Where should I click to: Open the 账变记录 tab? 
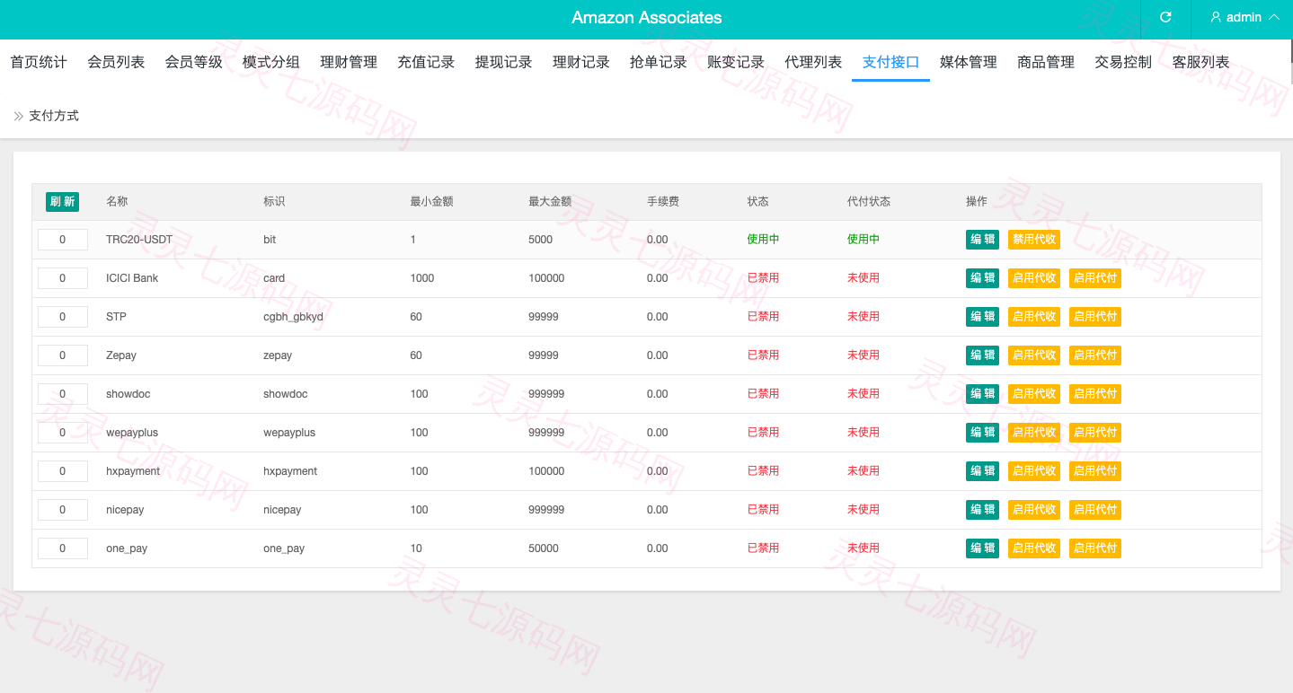tap(736, 62)
